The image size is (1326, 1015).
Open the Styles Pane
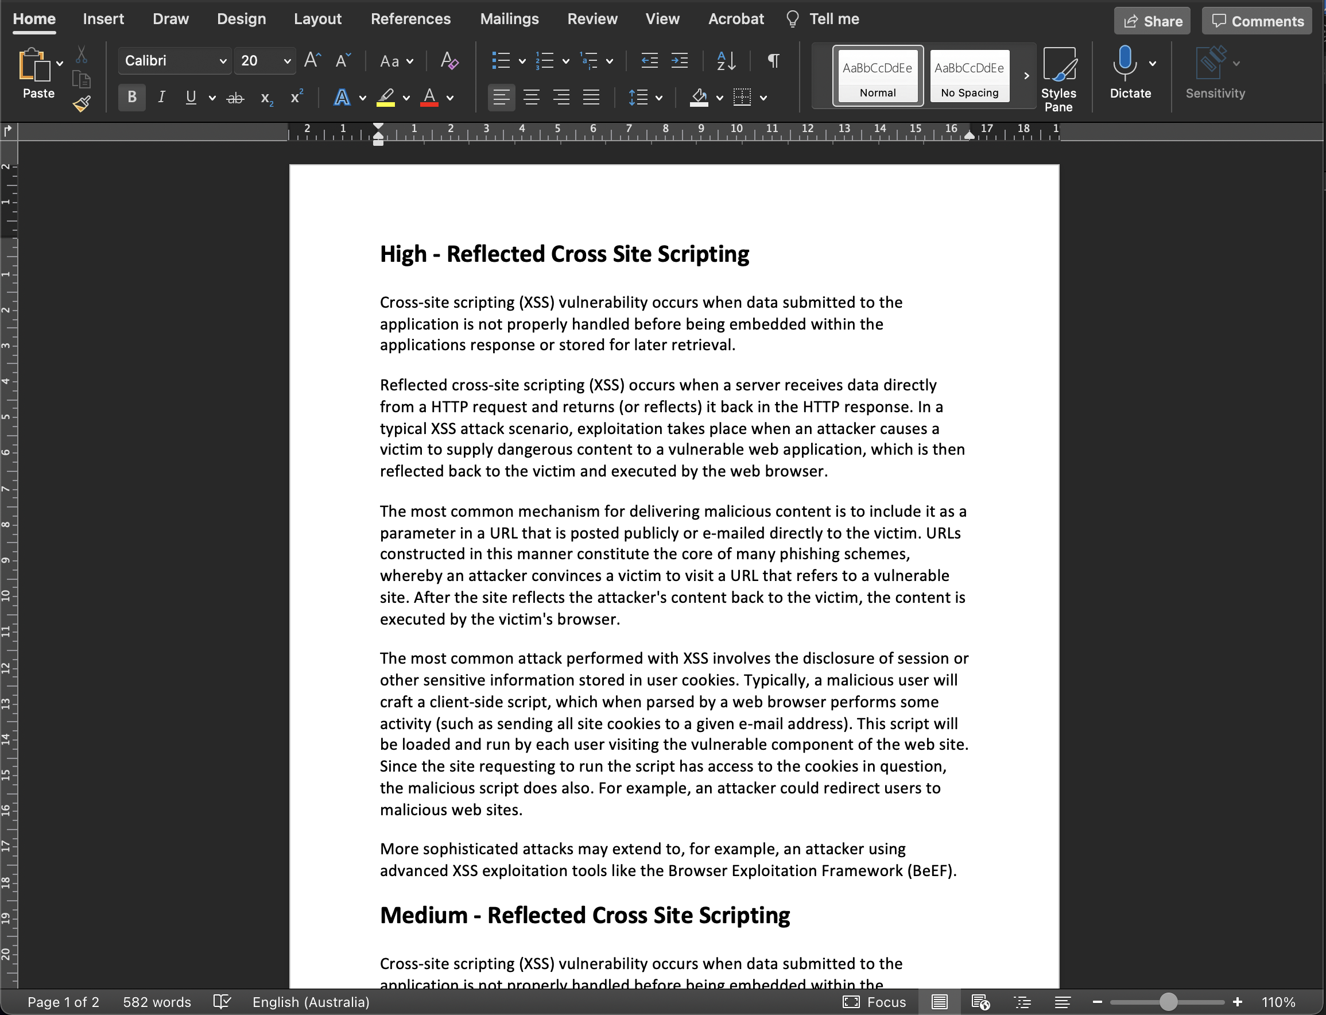point(1059,79)
